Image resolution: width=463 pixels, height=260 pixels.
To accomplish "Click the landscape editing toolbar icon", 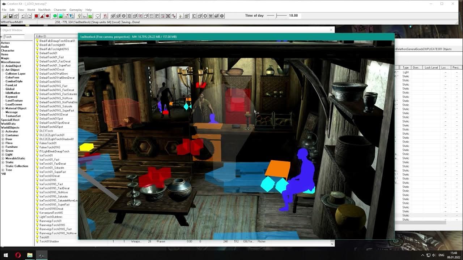I will (61, 16).
